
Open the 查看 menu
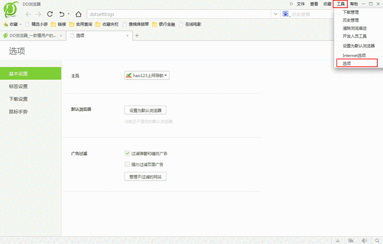coord(314,4)
